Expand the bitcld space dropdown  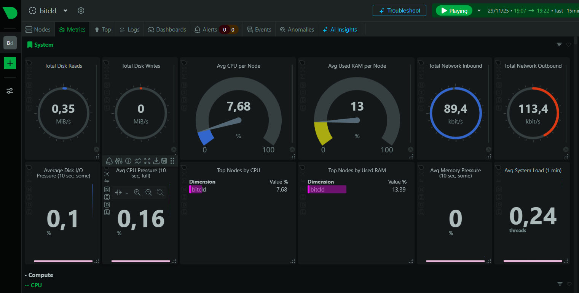pos(65,11)
